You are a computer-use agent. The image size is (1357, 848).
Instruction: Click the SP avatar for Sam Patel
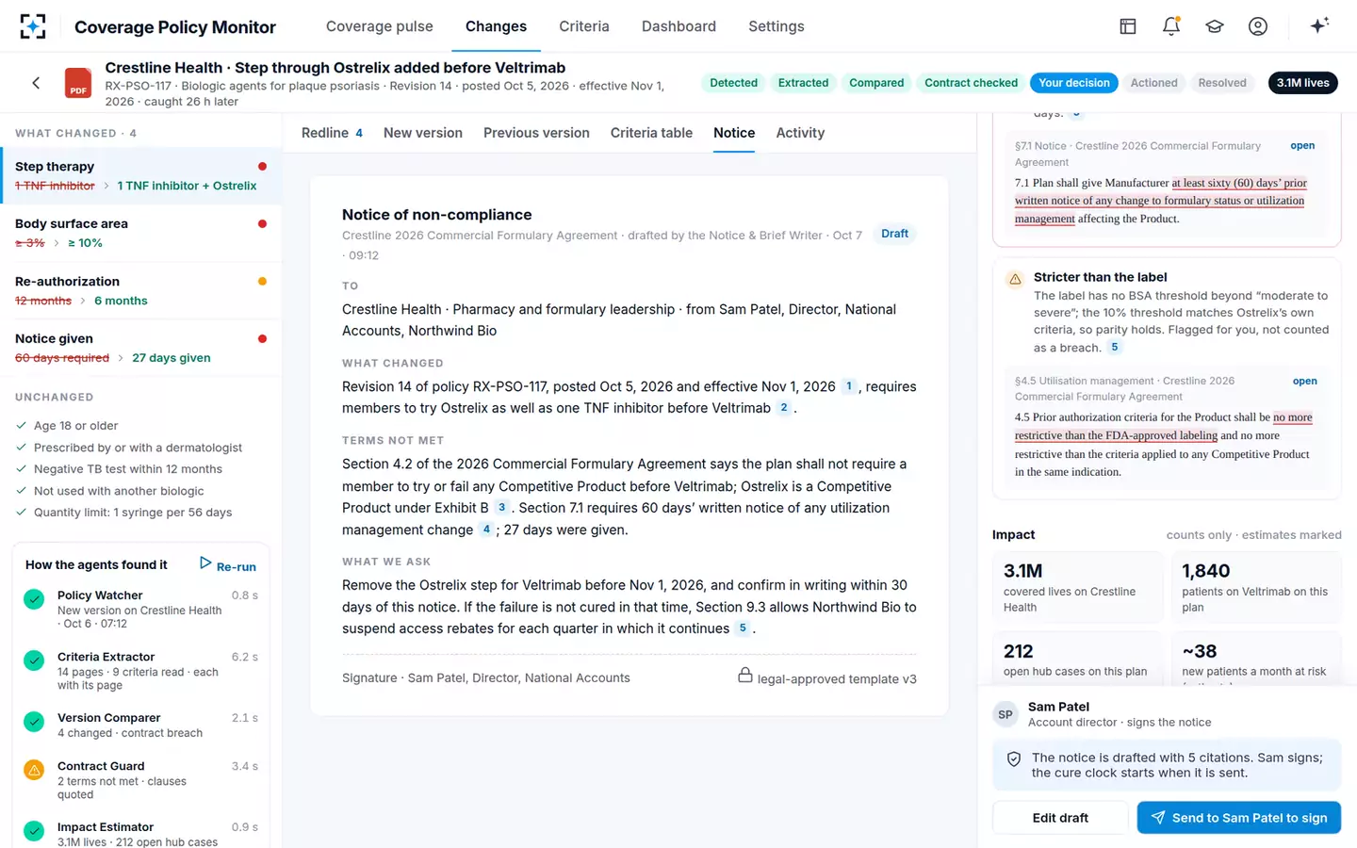(1005, 714)
